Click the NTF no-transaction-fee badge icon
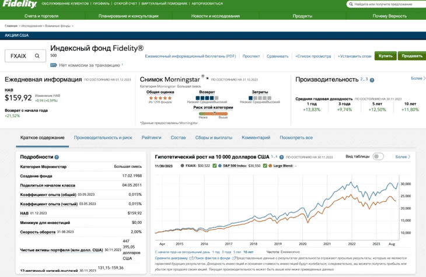 click(x=53, y=65)
